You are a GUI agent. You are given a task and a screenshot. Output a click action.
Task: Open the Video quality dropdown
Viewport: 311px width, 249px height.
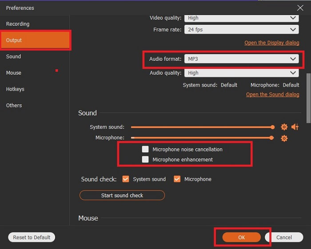[241, 18]
